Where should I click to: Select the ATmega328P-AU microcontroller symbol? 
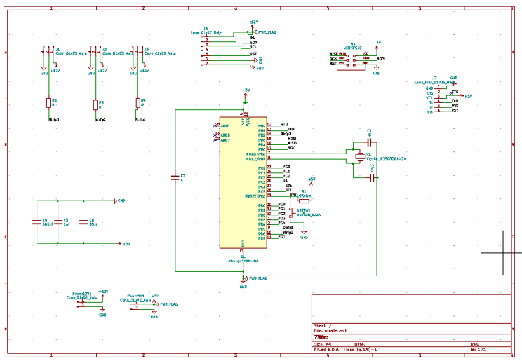pyautogui.click(x=243, y=182)
